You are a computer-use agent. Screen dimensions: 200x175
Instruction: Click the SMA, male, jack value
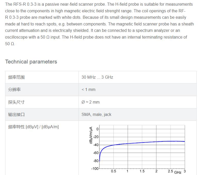(x=97, y=114)
